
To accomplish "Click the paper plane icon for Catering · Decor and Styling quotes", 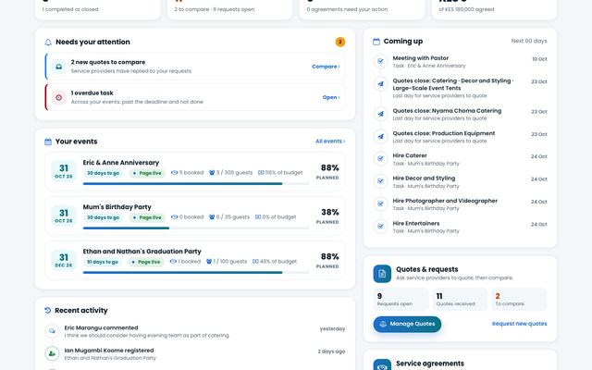I will point(380,84).
